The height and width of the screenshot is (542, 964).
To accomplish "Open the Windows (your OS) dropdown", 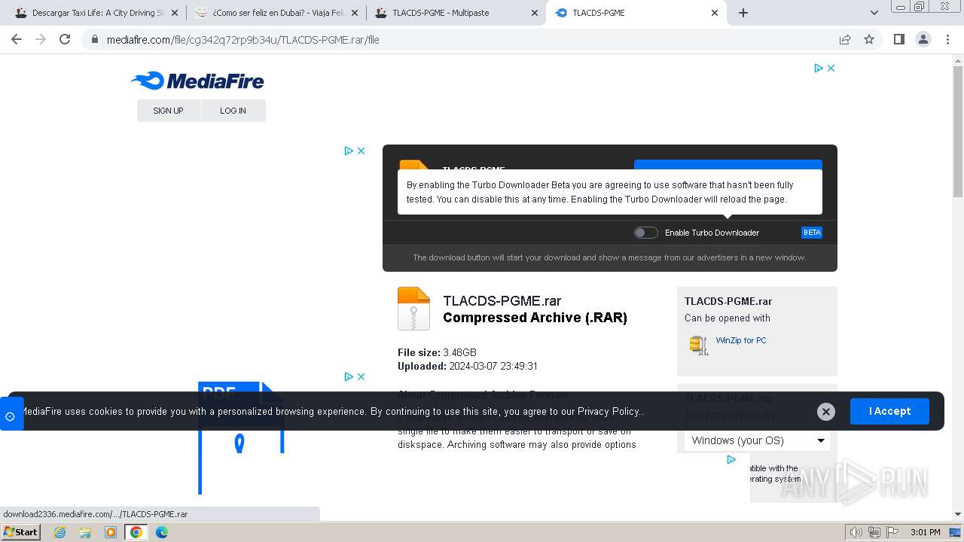I will pos(757,440).
